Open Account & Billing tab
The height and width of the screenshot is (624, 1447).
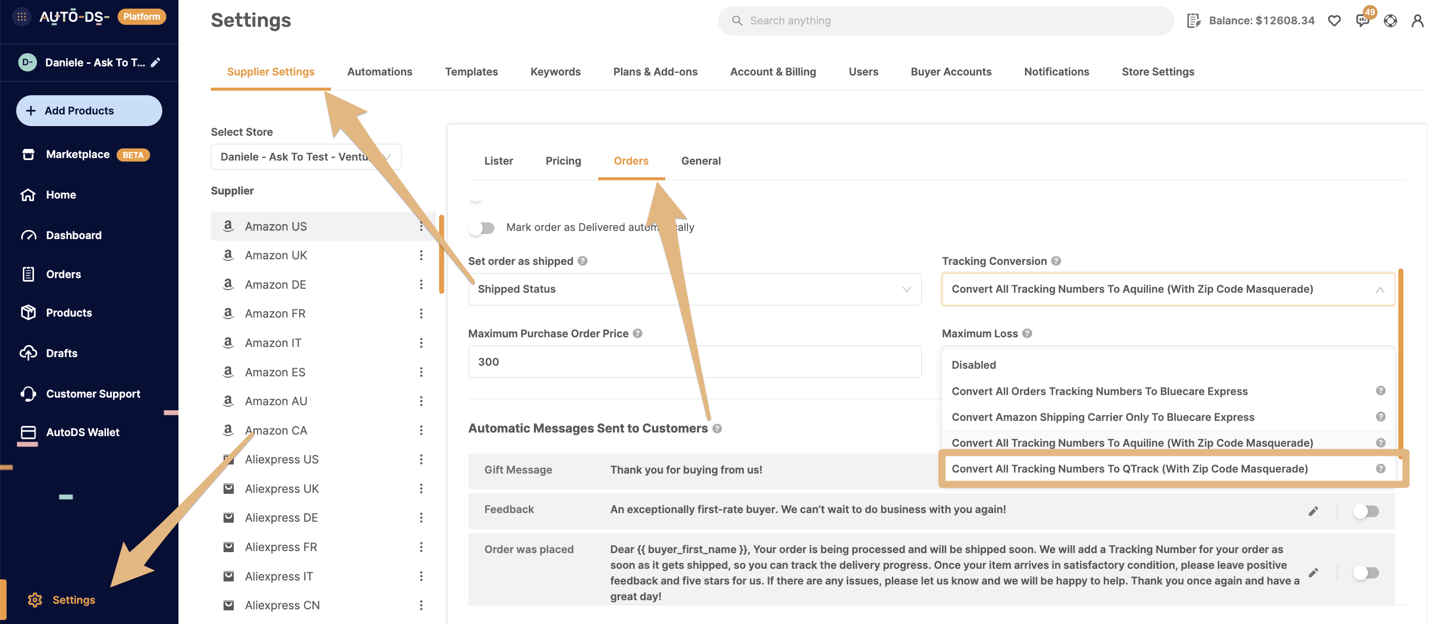pos(773,72)
